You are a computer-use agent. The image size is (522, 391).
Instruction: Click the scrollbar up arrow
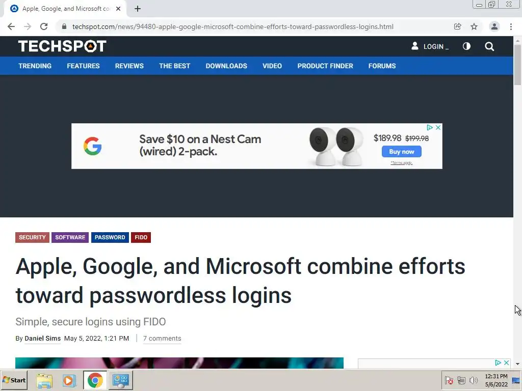click(x=517, y=40)
